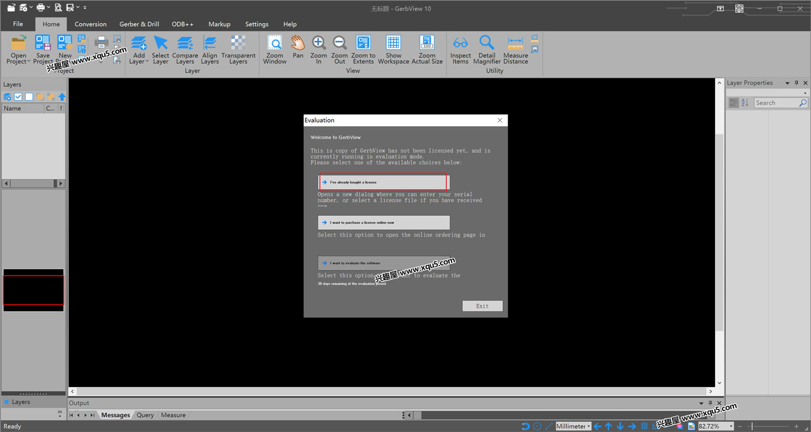Expand the print dropdown in quick access toolbar
This screenshot has width=811, height=432.
point(48,8)
